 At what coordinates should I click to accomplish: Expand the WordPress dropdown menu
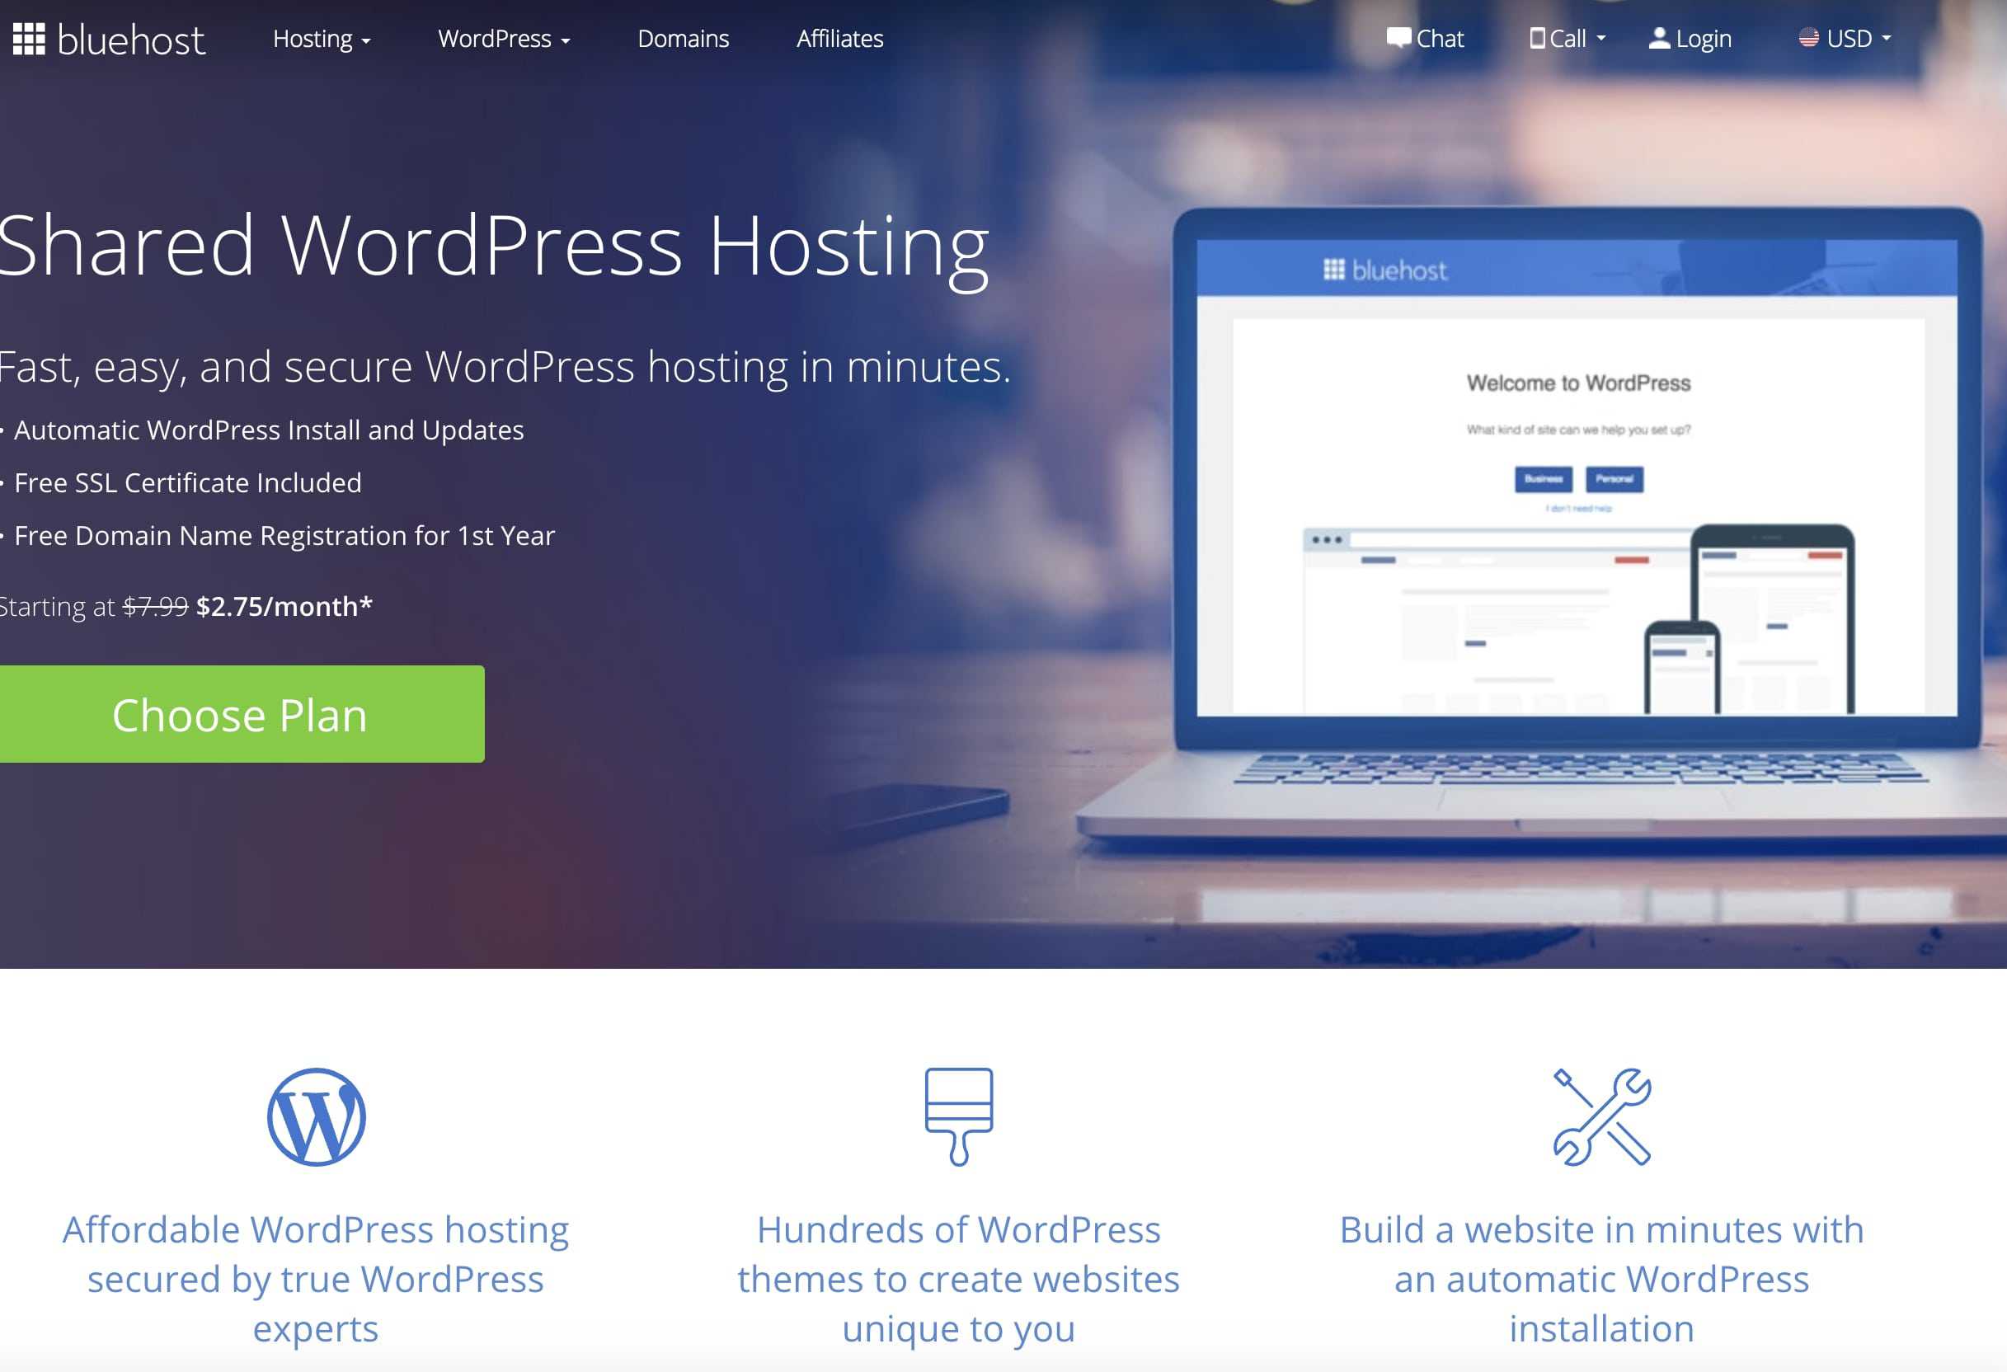pyautogui.click(x=505, y=38)
